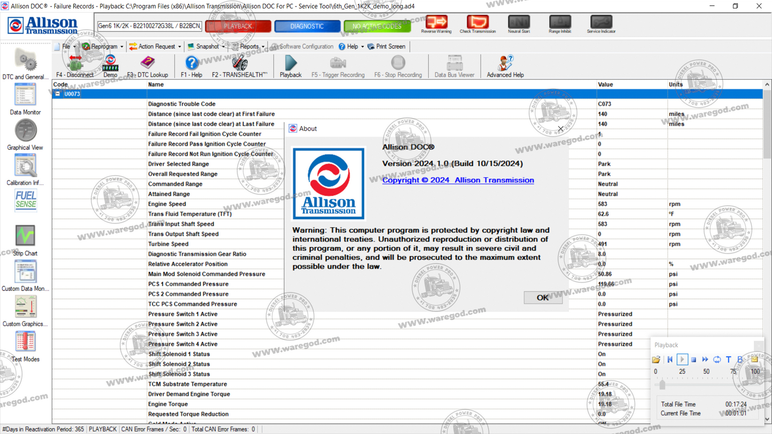Click the vertical scrollbar down arrow
772x434 pixels.
(767, 419)
